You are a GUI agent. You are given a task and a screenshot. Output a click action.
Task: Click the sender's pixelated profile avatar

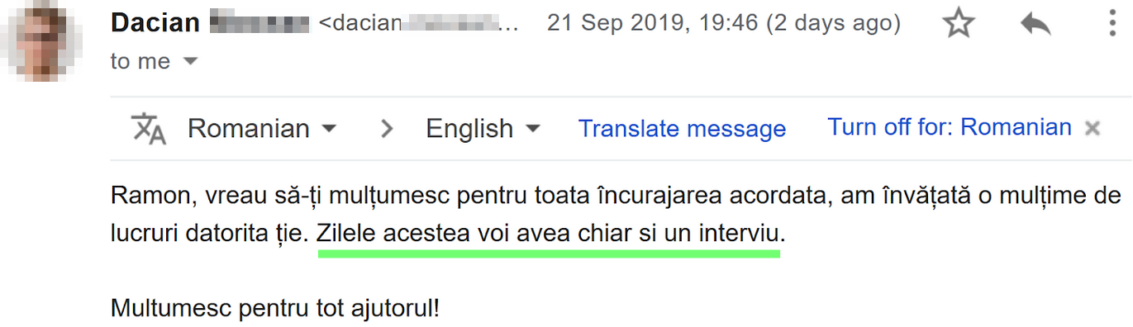pos(43,40)
